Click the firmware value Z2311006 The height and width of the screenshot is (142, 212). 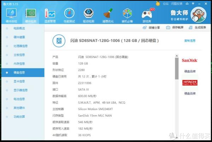85,83
